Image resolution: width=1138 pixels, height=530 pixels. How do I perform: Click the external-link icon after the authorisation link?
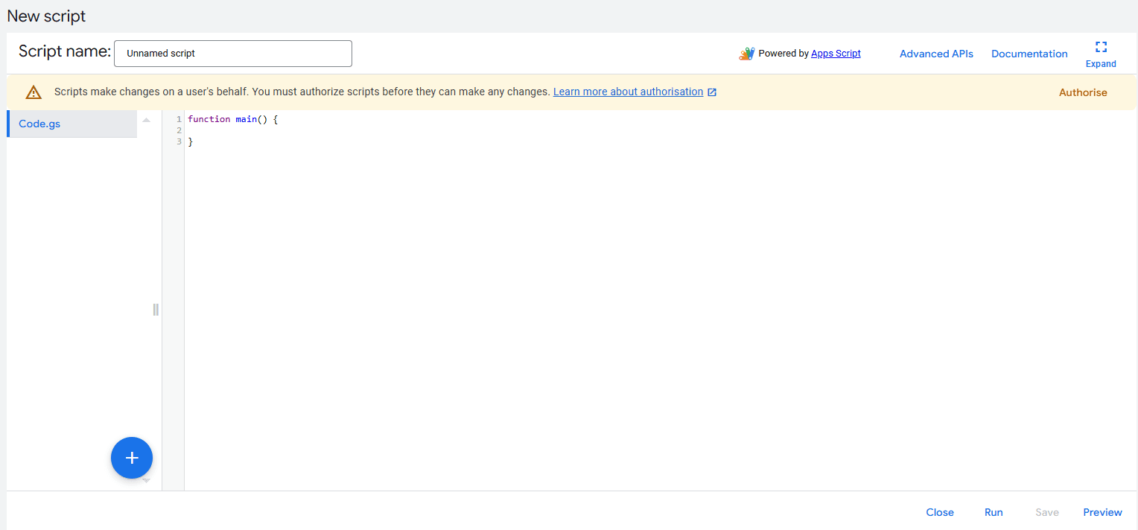point(712,92)
